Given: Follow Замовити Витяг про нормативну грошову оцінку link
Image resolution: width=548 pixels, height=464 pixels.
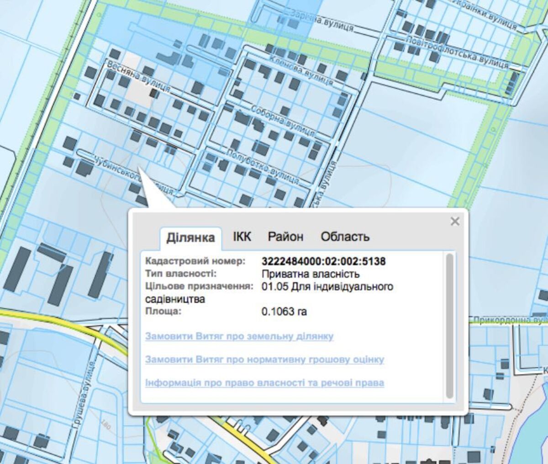Looking at the screenshot, I should (264, 359).
